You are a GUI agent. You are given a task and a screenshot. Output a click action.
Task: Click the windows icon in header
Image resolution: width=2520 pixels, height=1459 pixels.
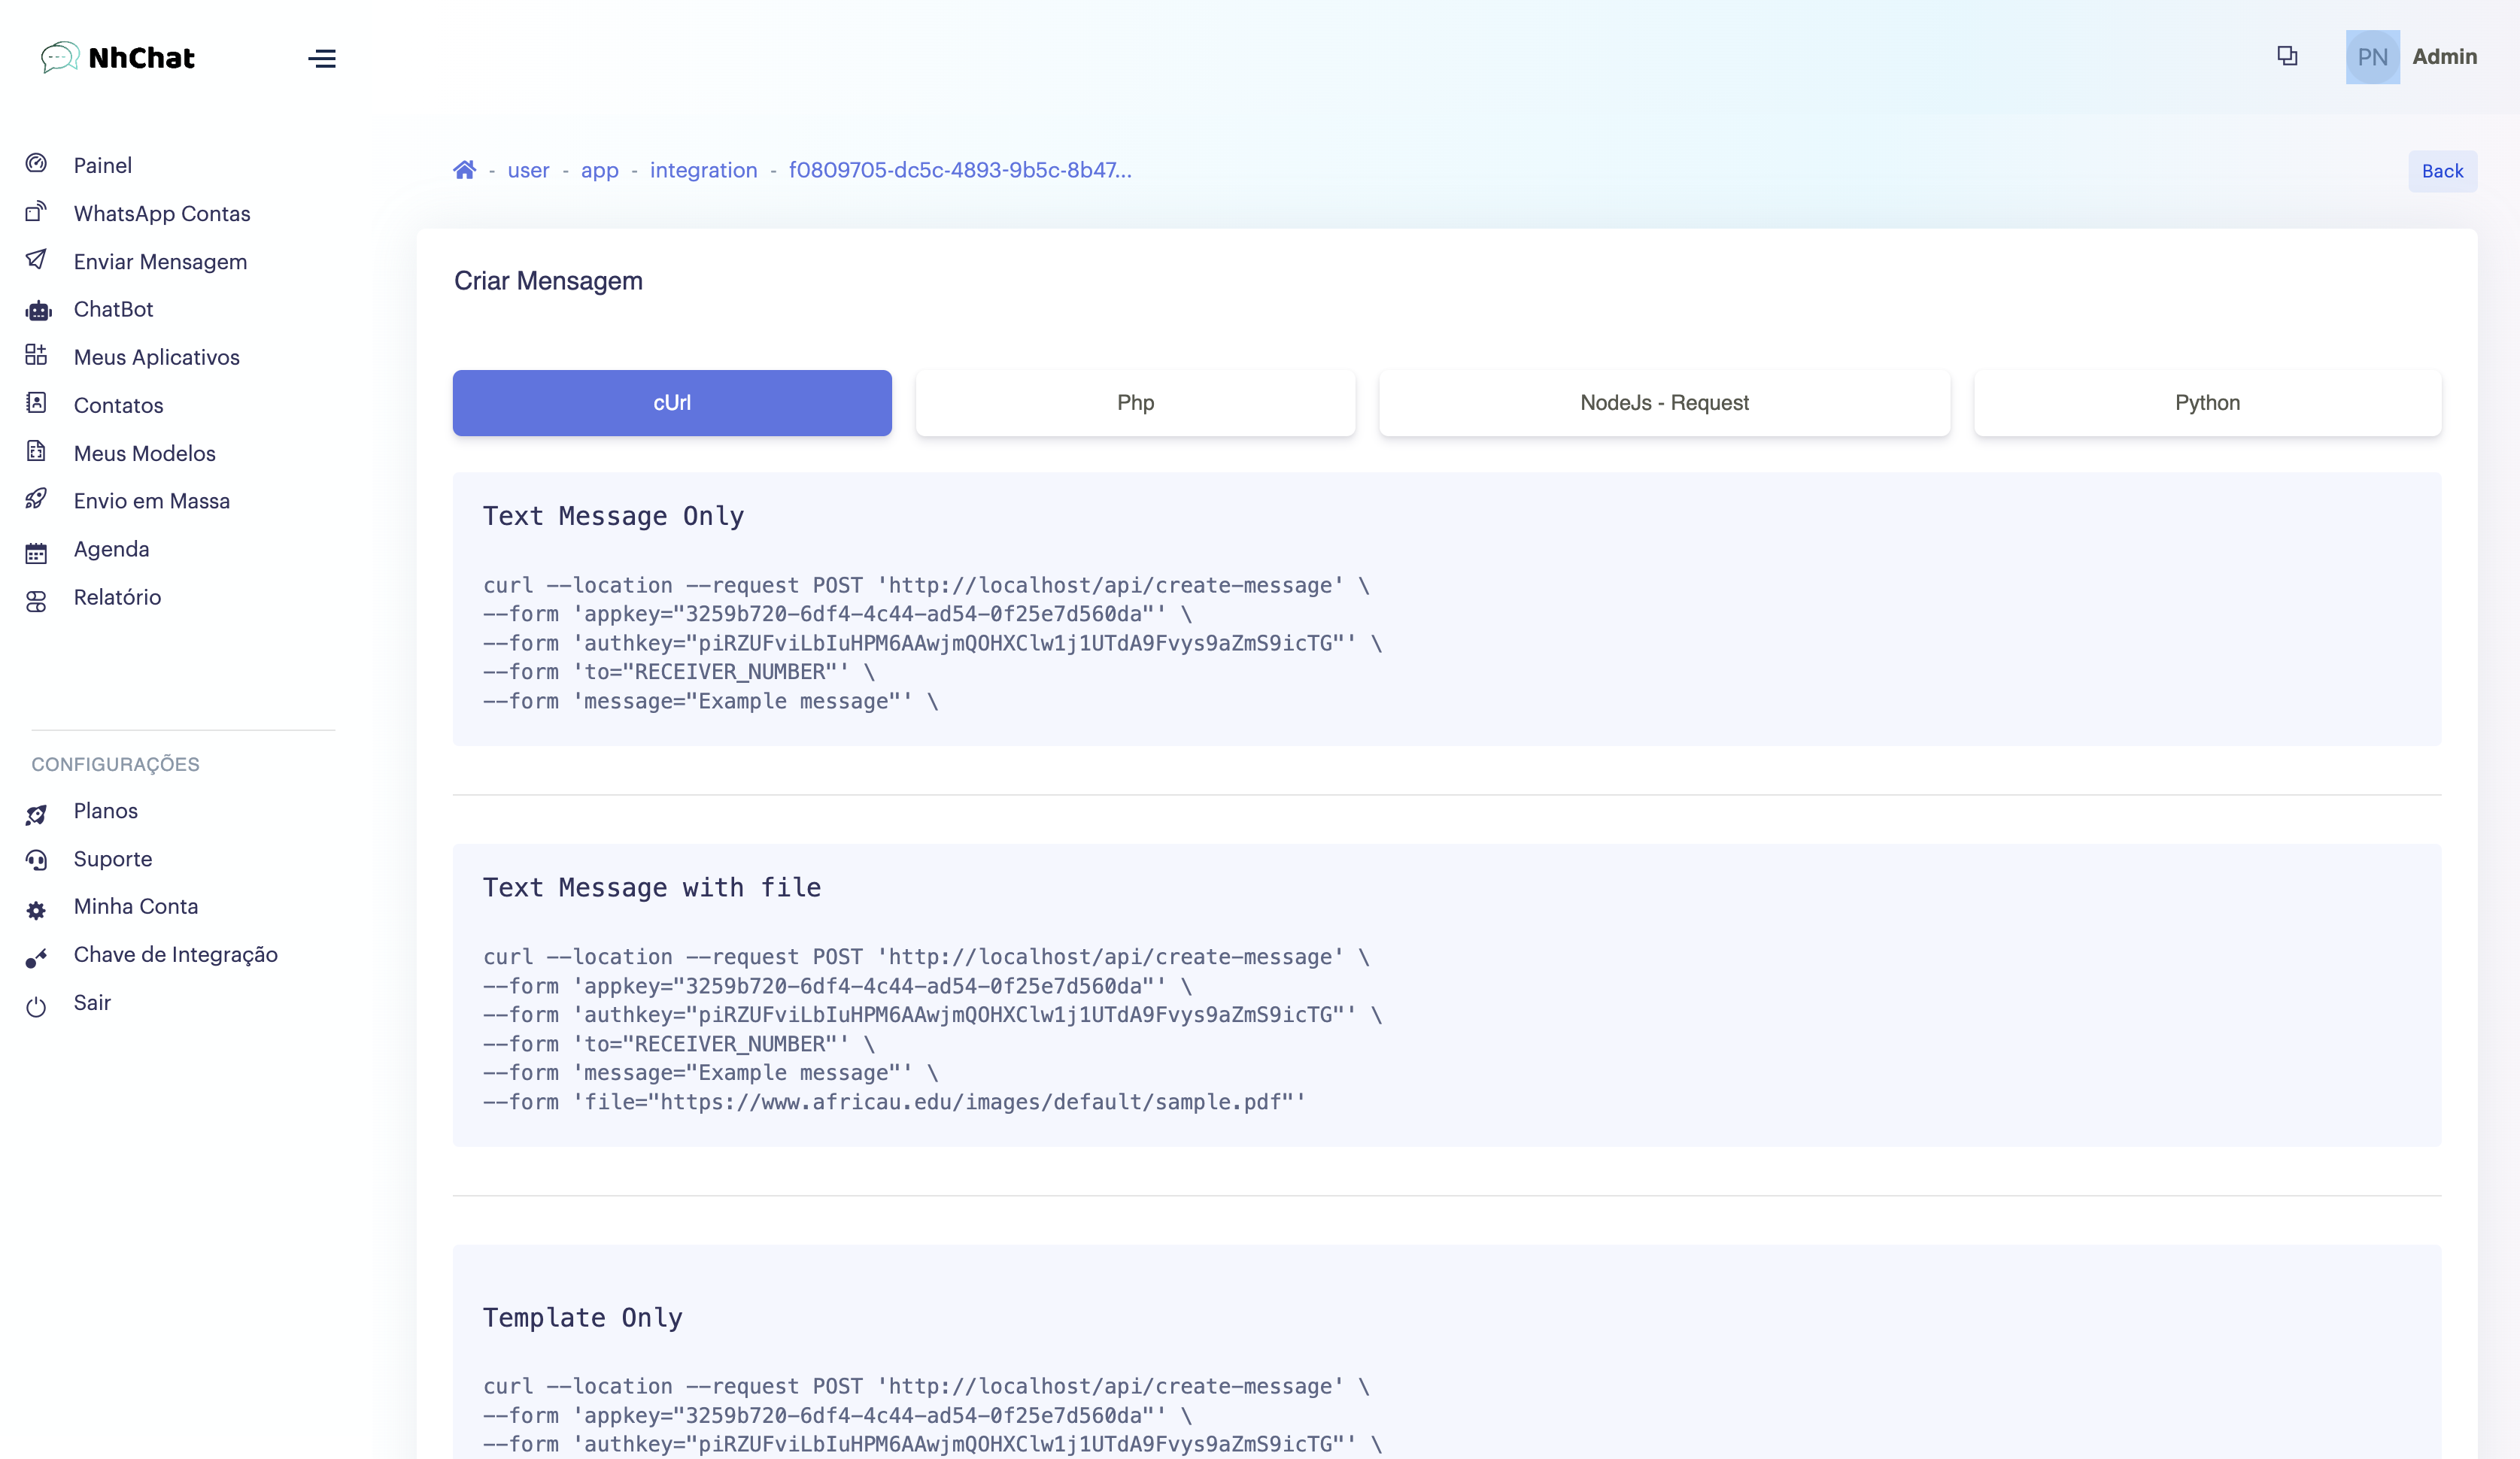[2287, 56]
